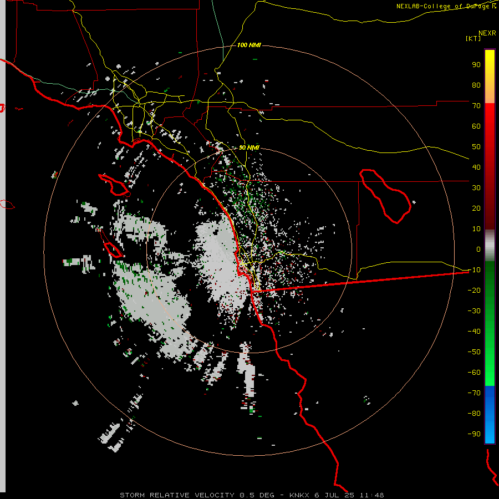
Task: Click the 50 value on velocity scale
Action: [x=476, y=147]
